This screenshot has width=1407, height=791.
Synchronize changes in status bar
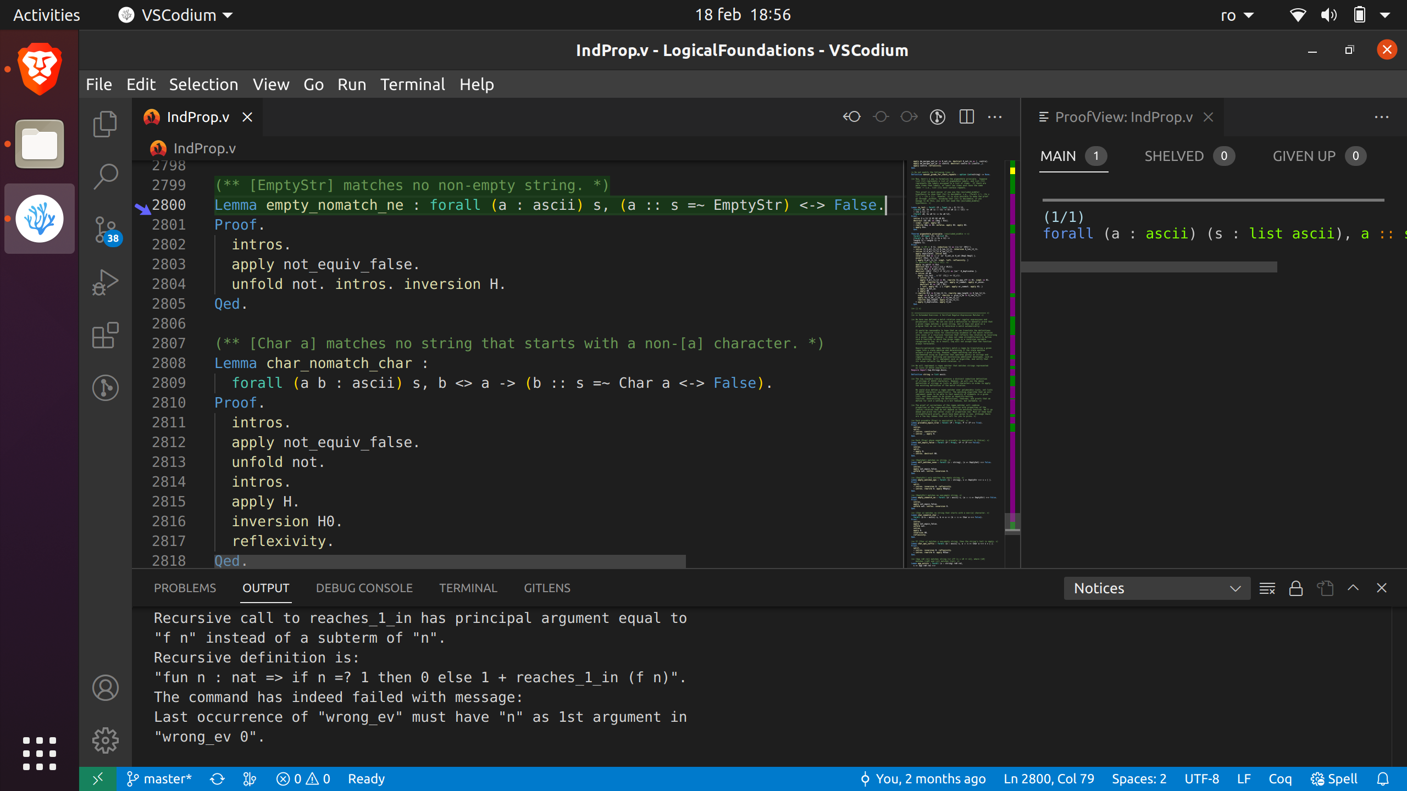218,779
